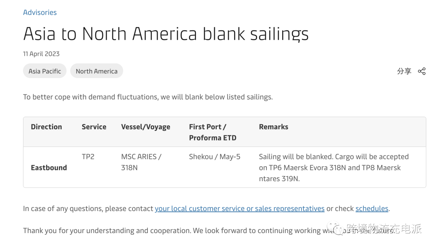
Task: Click the blanked sailing remarks text
Action: coord(334,167)
